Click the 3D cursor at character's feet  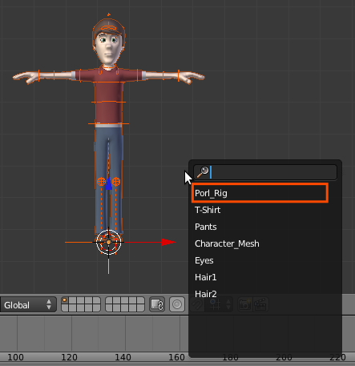pyautogui.click(x=108, y=243)
